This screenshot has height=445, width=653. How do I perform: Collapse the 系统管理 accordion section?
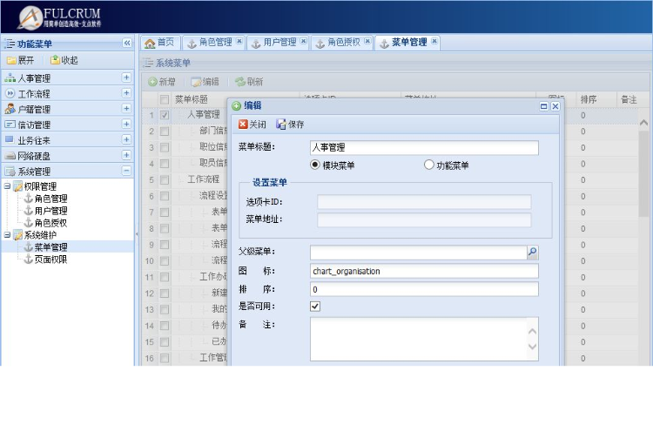[x=126, y=171]
